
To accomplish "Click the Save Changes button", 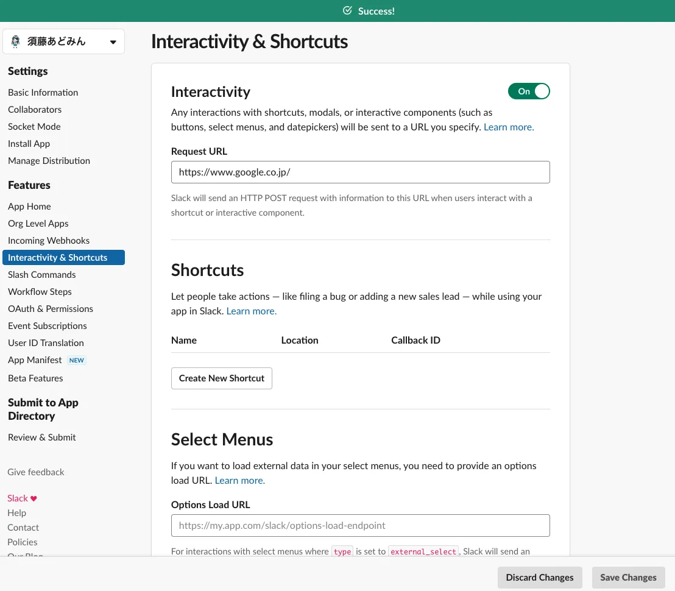I will tap(628, 578).
